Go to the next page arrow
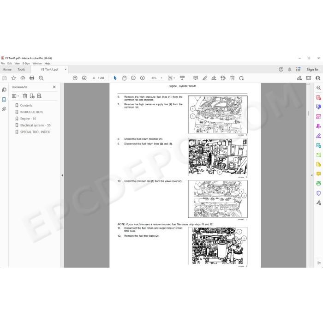 click(84, 78)
